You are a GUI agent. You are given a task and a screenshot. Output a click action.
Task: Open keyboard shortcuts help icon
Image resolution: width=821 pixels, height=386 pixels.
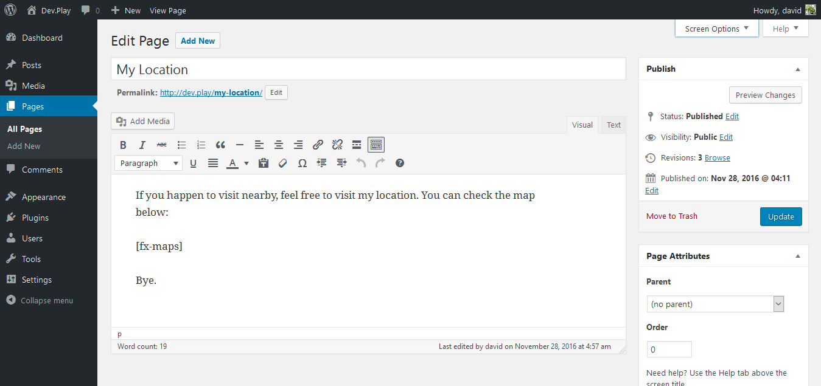[x=400, y=163]
